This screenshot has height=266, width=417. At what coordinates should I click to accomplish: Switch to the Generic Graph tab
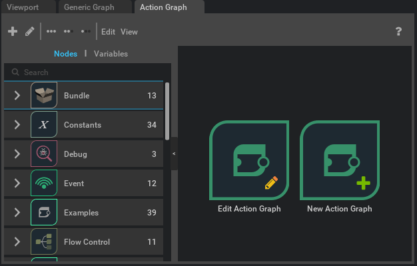pyautogui.click(x=89, y=7)
